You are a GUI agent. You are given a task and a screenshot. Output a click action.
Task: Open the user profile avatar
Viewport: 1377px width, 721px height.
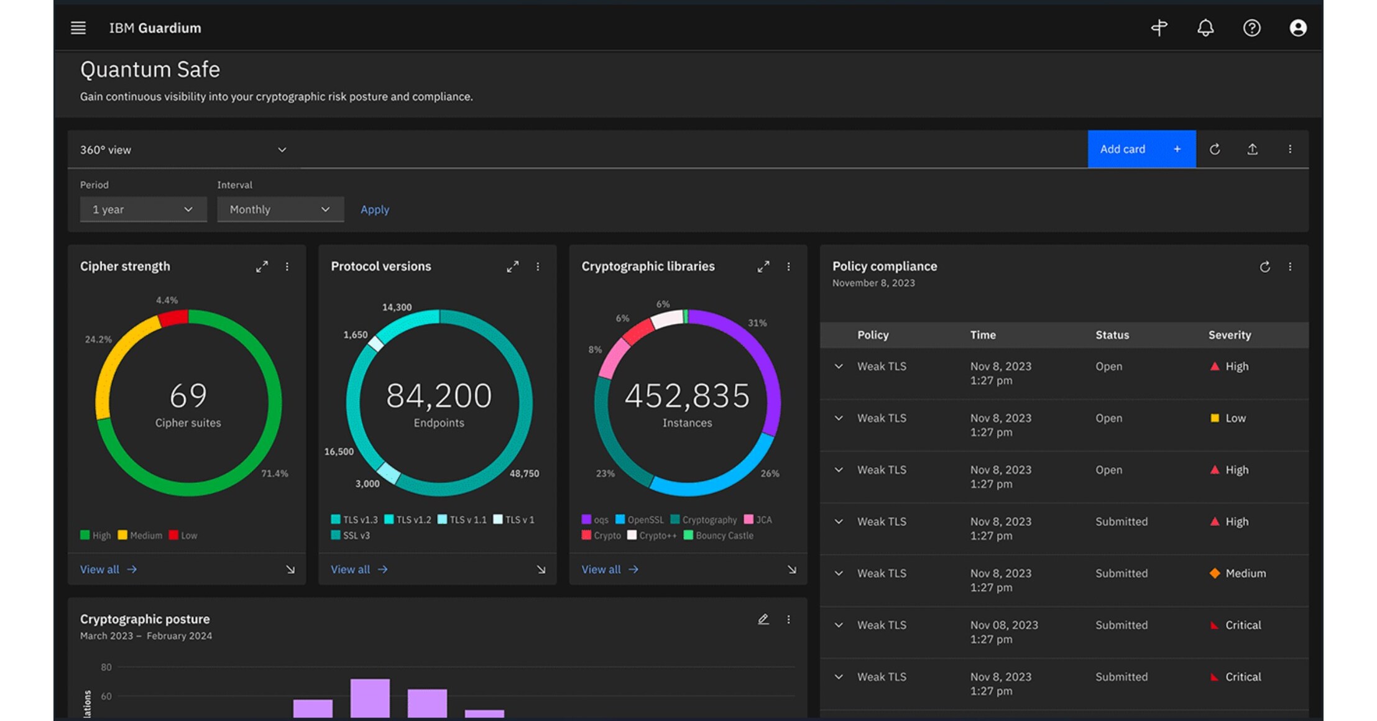tap(1297, 28)
